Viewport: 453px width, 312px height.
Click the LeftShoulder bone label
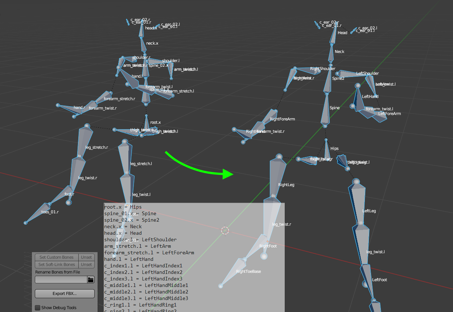point(367,73)
